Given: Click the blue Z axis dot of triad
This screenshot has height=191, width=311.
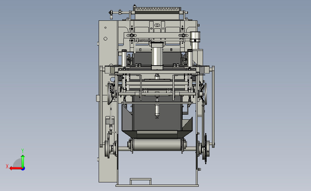Looking at the screenshot, I should (x=23, y=169).
